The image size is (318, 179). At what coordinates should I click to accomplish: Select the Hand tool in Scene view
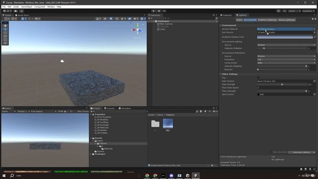(5, 25)
